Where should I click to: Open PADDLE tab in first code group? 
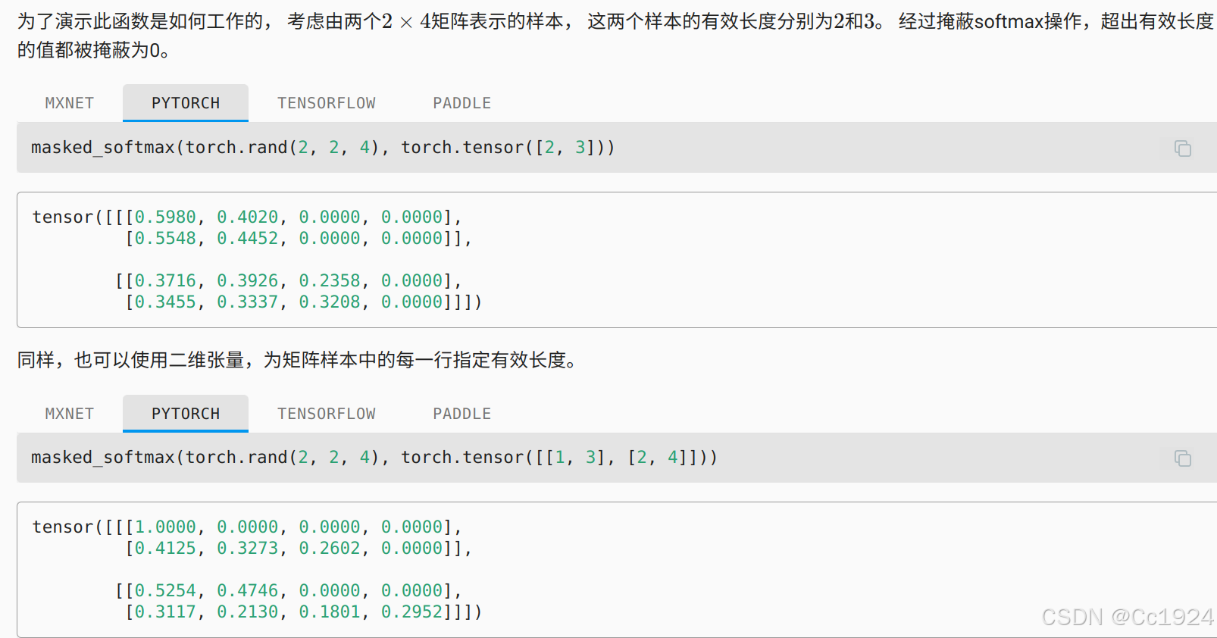pyautogui.click(x=462, y=103)
